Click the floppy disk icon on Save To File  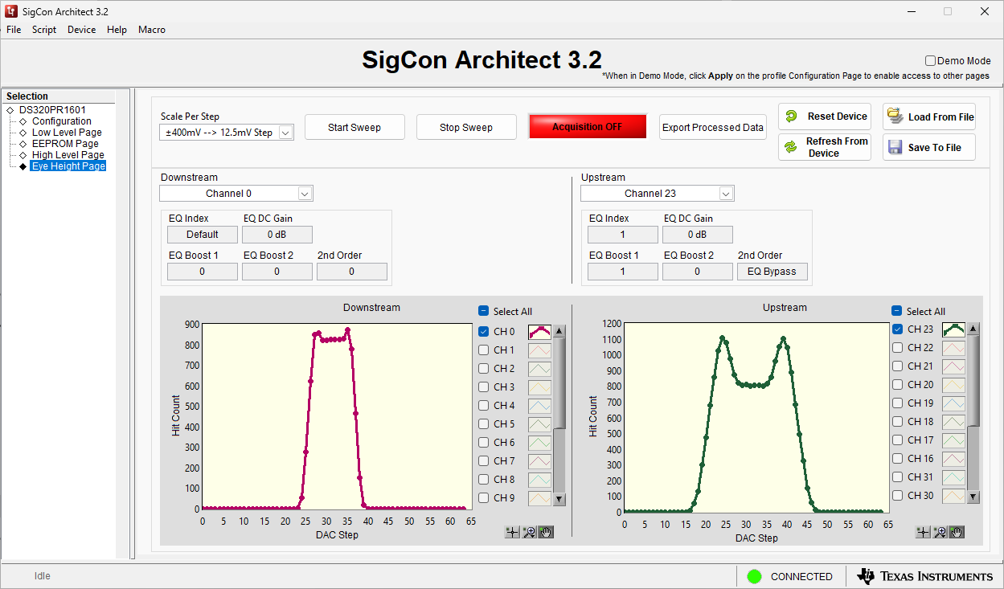coord(895,147)
